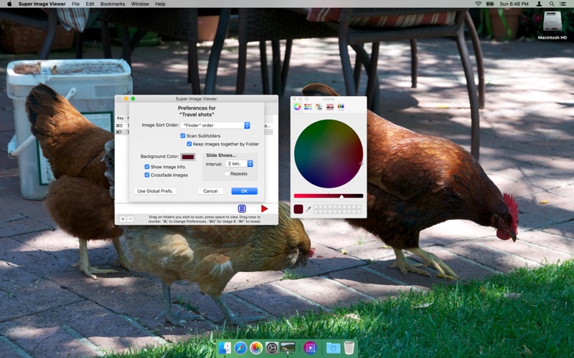Select the color wheel picker tab

point(297,107)
